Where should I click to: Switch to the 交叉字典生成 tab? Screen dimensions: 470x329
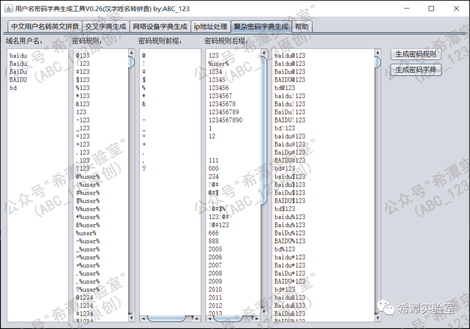click(x=105, y=27)
